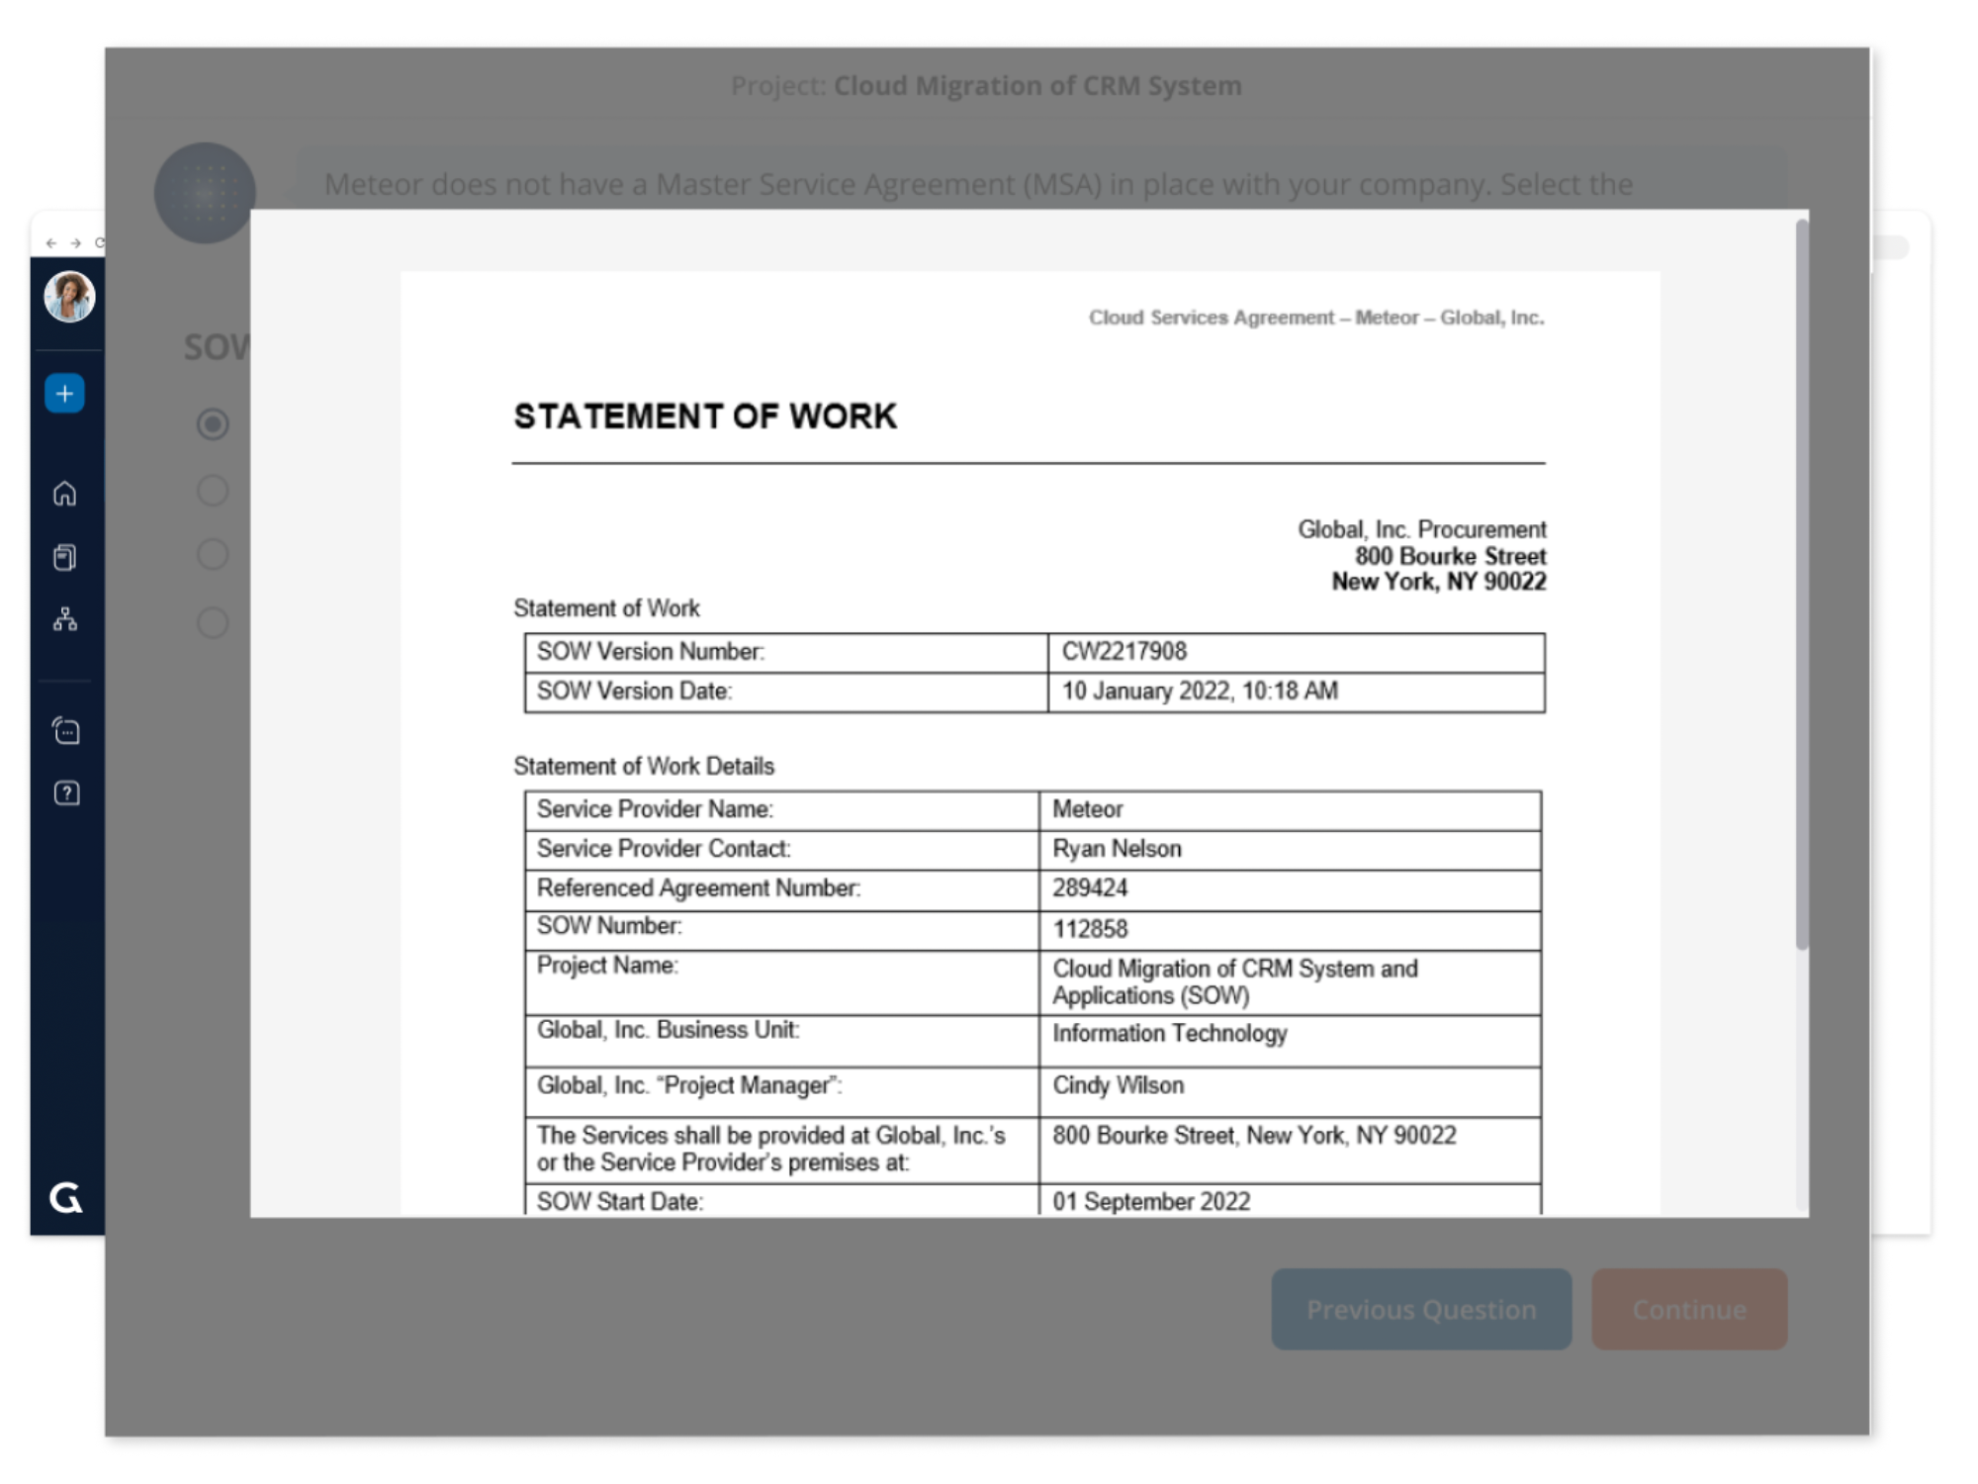Select the third radio option

pyautogui.click(x=213, y=554)
